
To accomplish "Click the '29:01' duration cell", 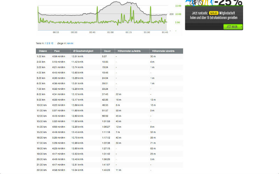I will (105, 84).
